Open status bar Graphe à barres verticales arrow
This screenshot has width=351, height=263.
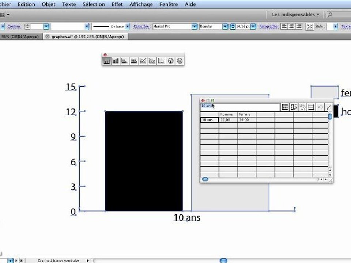pos(87,260)
